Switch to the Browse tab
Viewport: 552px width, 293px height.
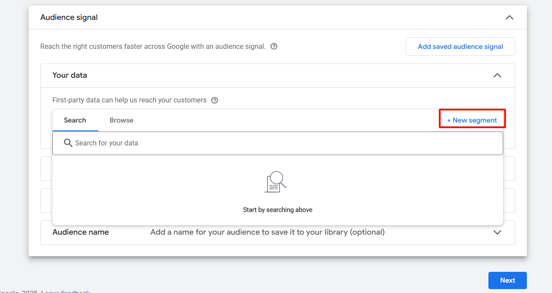[x=121, y=120]
